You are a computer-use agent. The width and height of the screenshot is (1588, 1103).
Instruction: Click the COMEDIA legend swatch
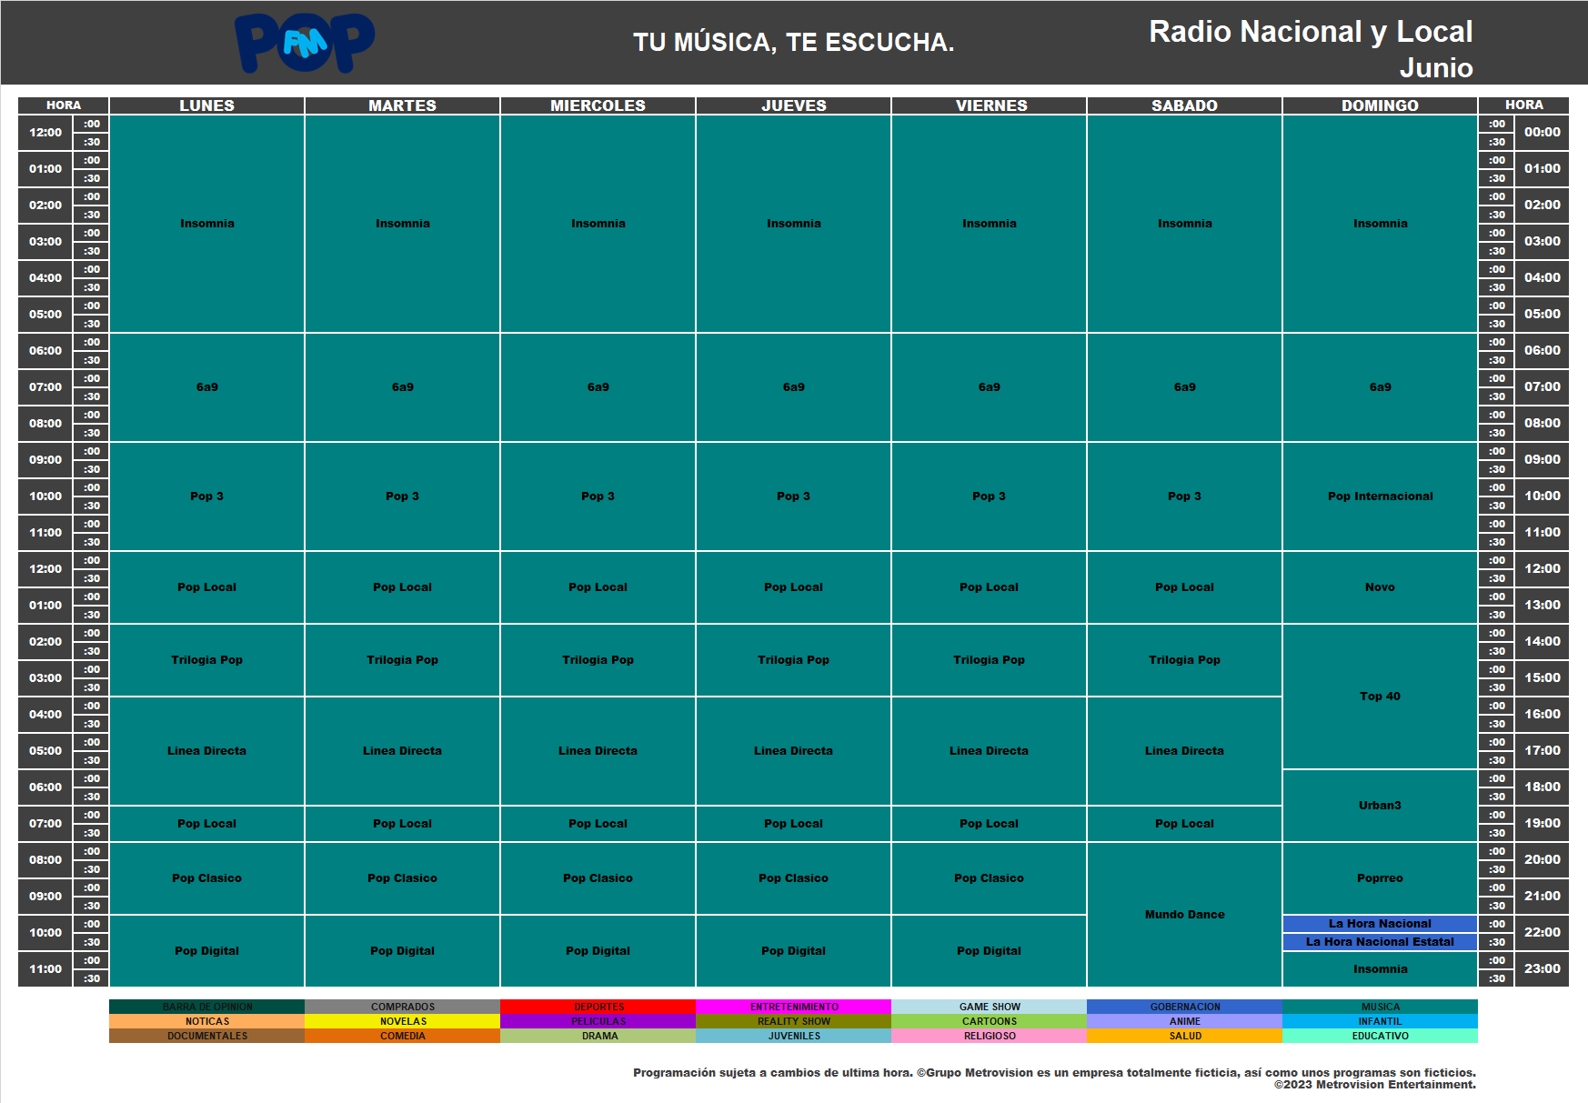(x=402, y=1036)
